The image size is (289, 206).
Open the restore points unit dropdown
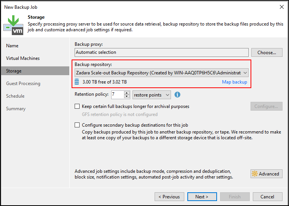(x=152, y=95)
